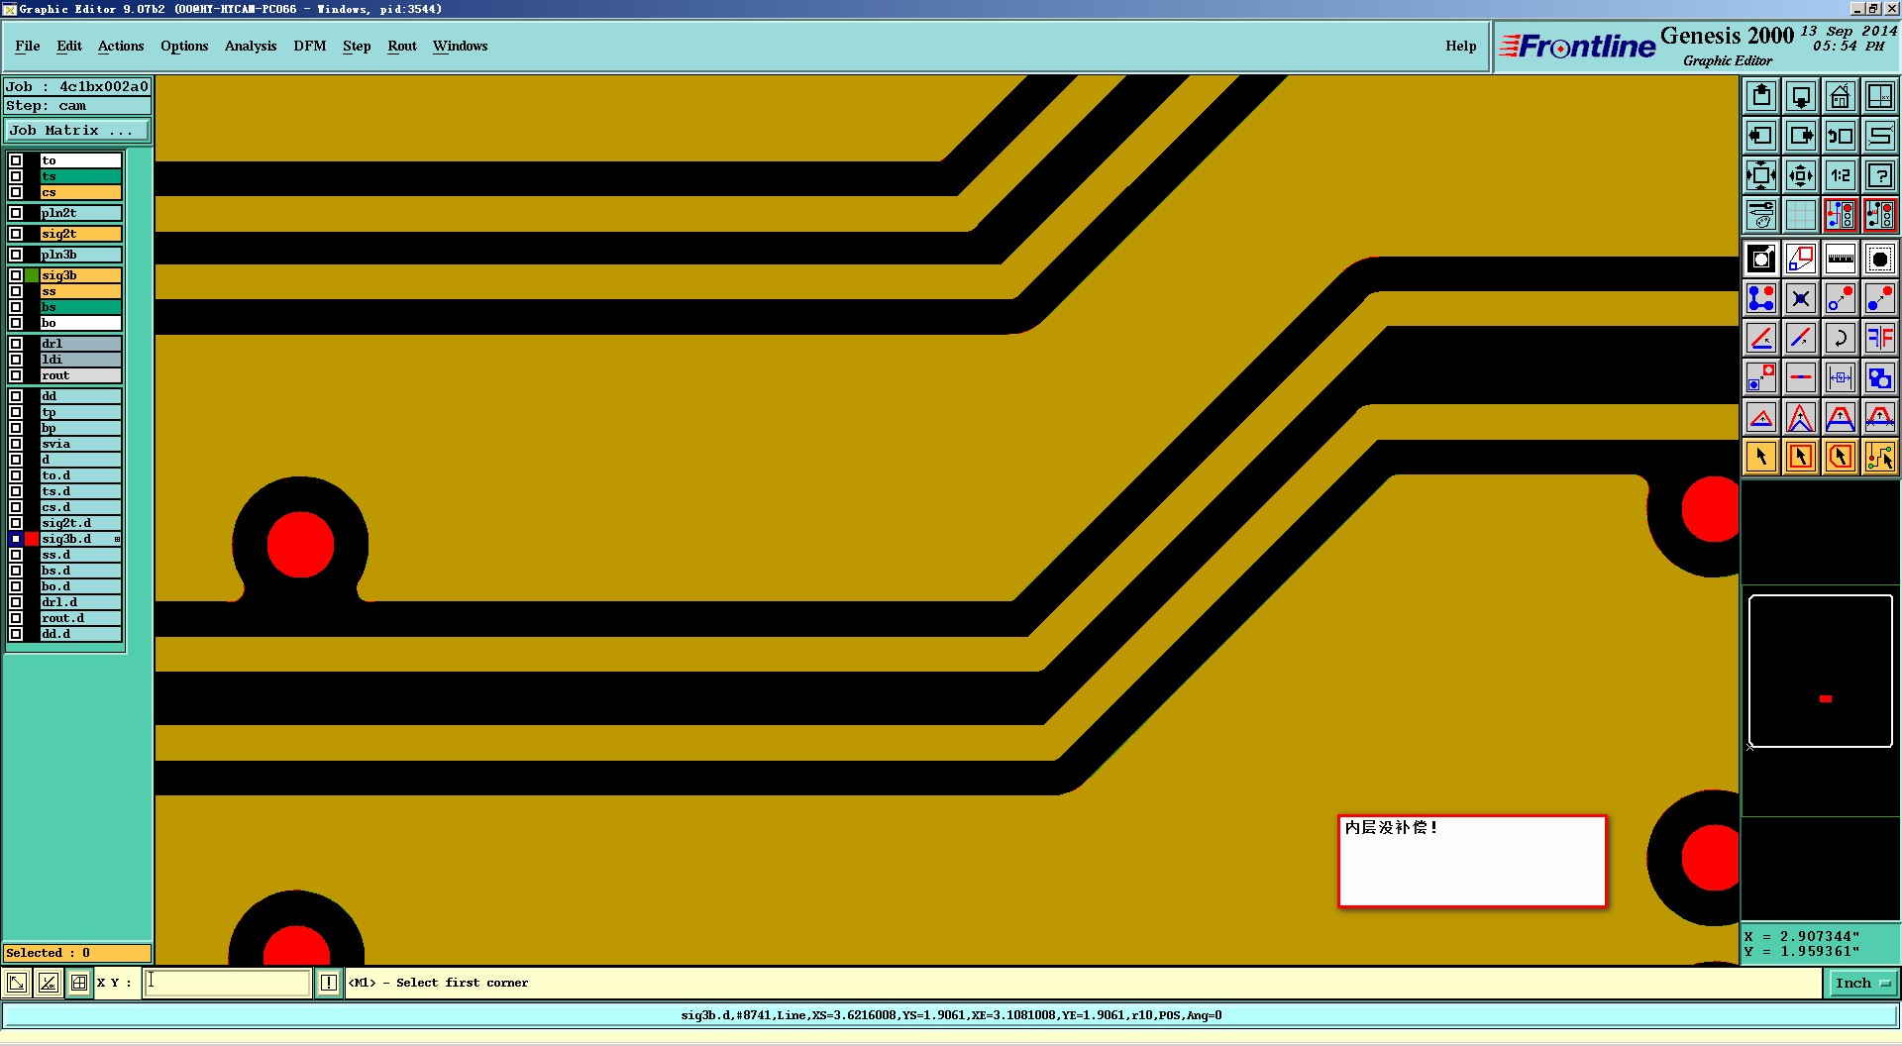The width and height of the screenshot is (1902, 1046).
Task: Click the home view icon
Action: (1841, 96)
